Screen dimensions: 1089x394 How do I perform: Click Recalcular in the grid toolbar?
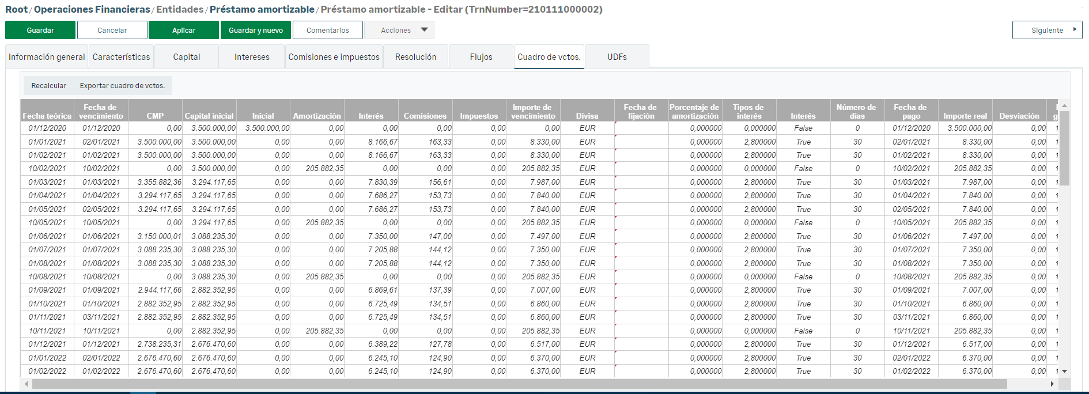[48, 86]
